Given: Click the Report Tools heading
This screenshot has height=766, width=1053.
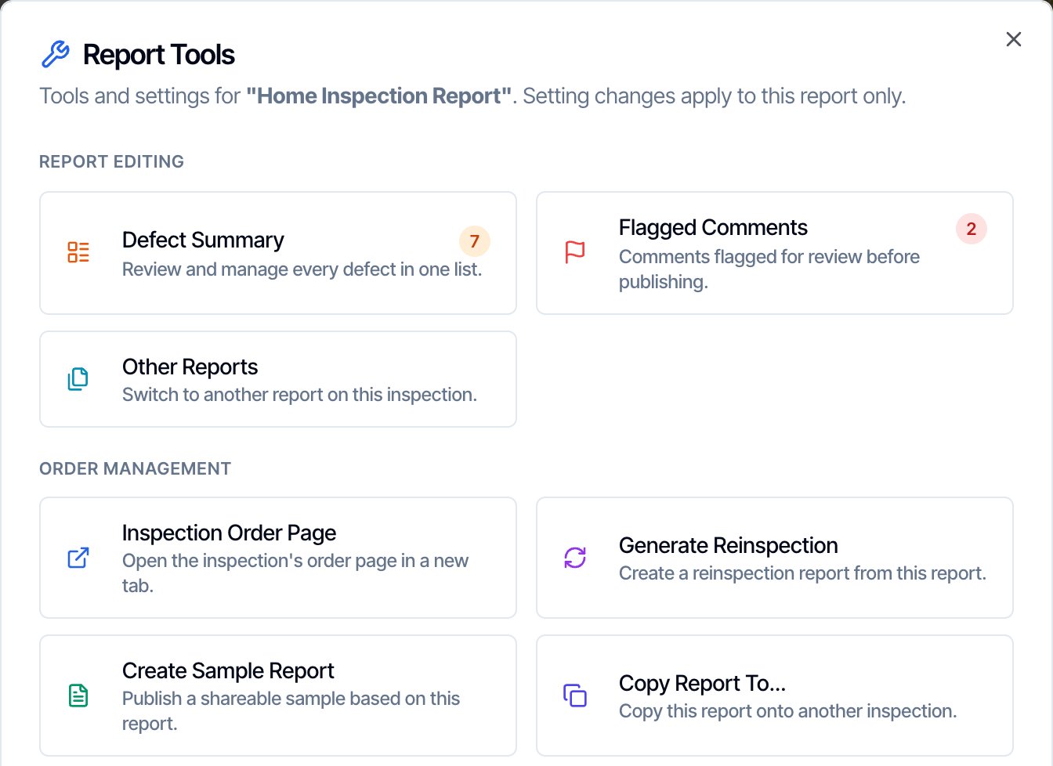Looking at the screenshot, I should pyautogui.click(x=159, y=55).
